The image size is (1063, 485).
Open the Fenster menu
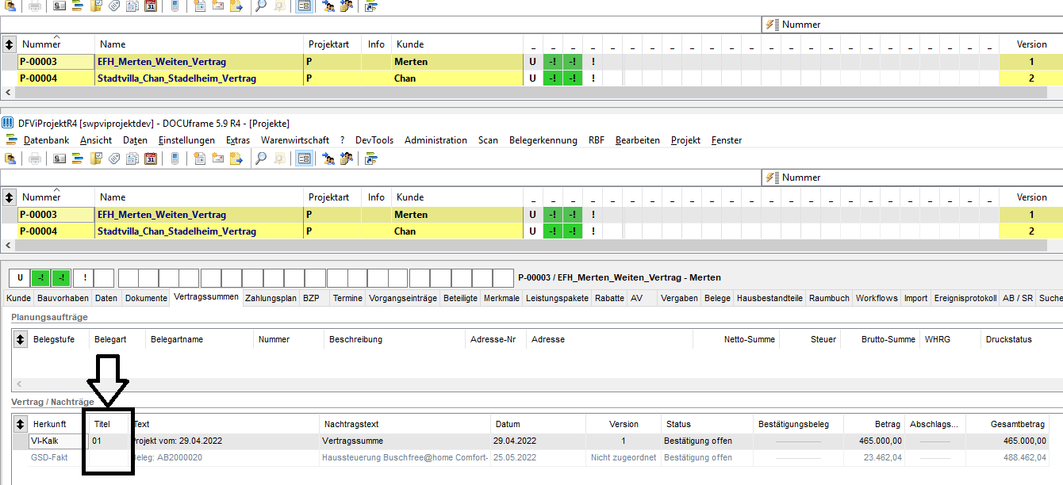click(727, 140)
